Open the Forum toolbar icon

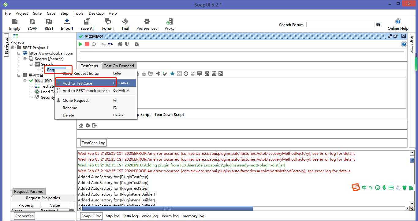click(108, 25)
